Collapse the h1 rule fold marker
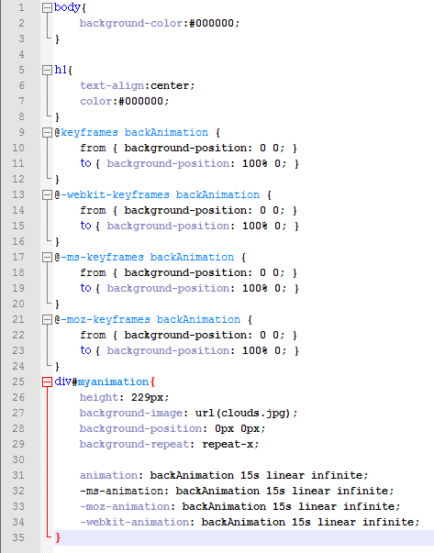Screen dimensions: 434x553 pyautogui.click(x=47, y=71)
